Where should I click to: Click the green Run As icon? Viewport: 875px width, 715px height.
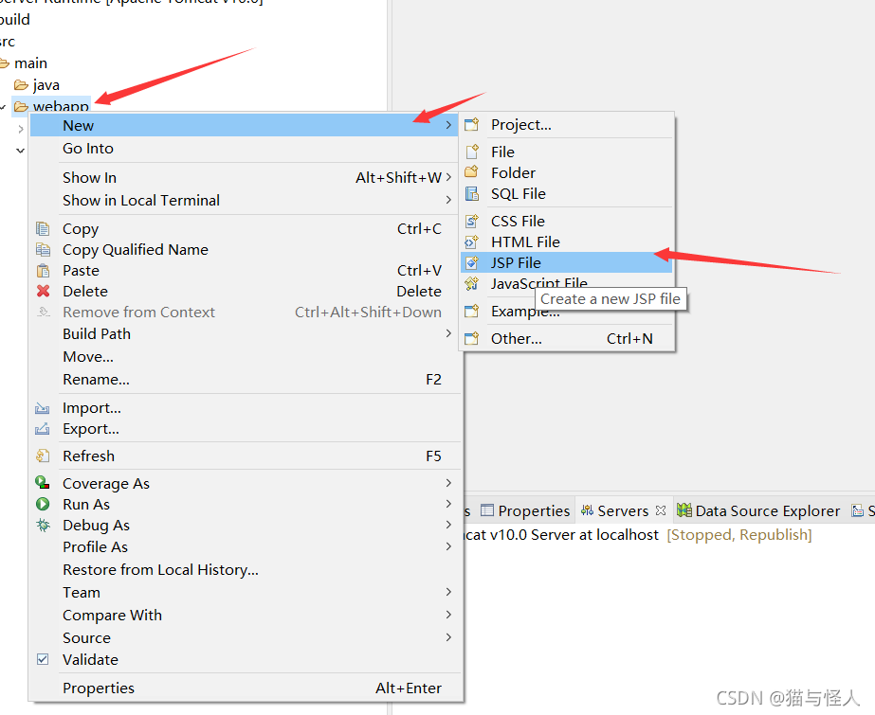(43, 504)
